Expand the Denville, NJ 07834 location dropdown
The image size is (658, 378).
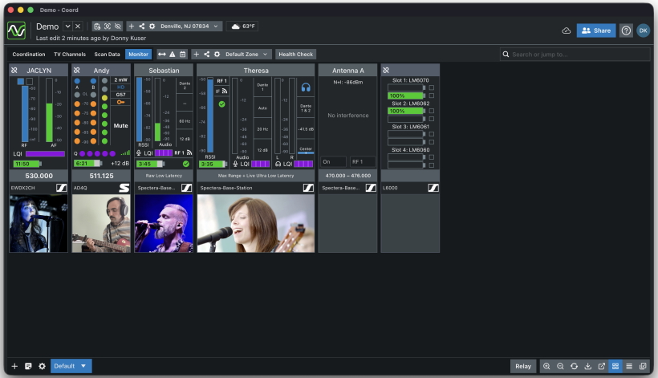coord(189,26)
